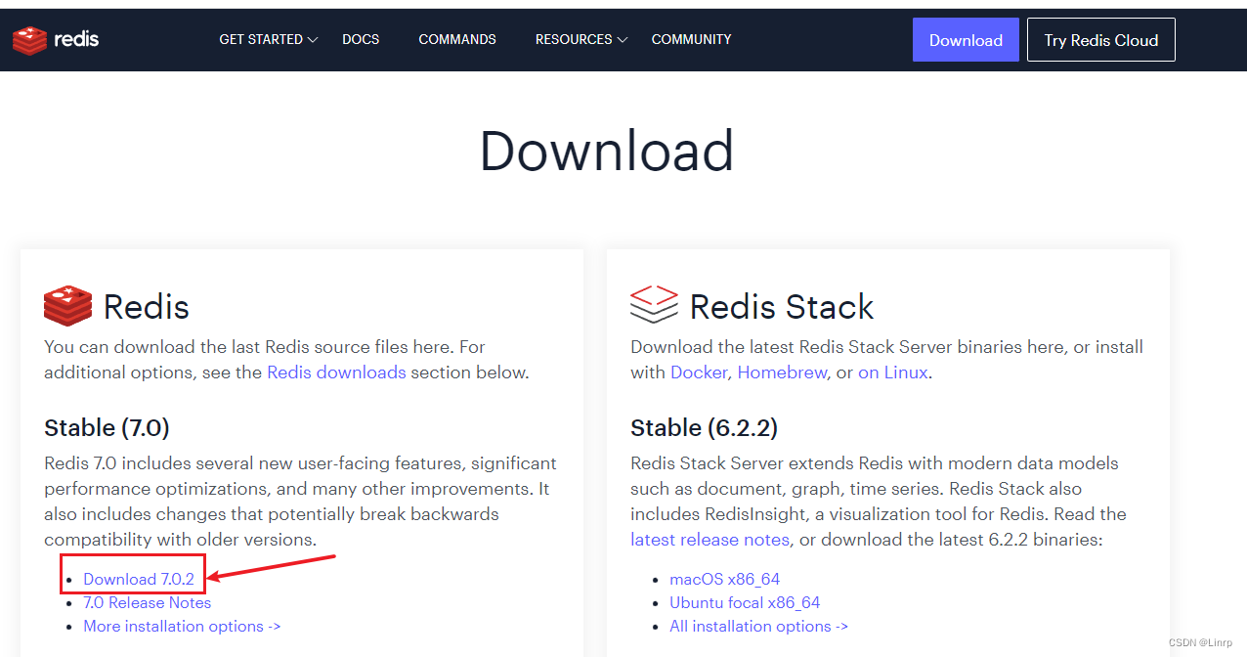The image size is (1247, 657).
Task: Go to the COMMUNITY section
Action: coord(691,39)
